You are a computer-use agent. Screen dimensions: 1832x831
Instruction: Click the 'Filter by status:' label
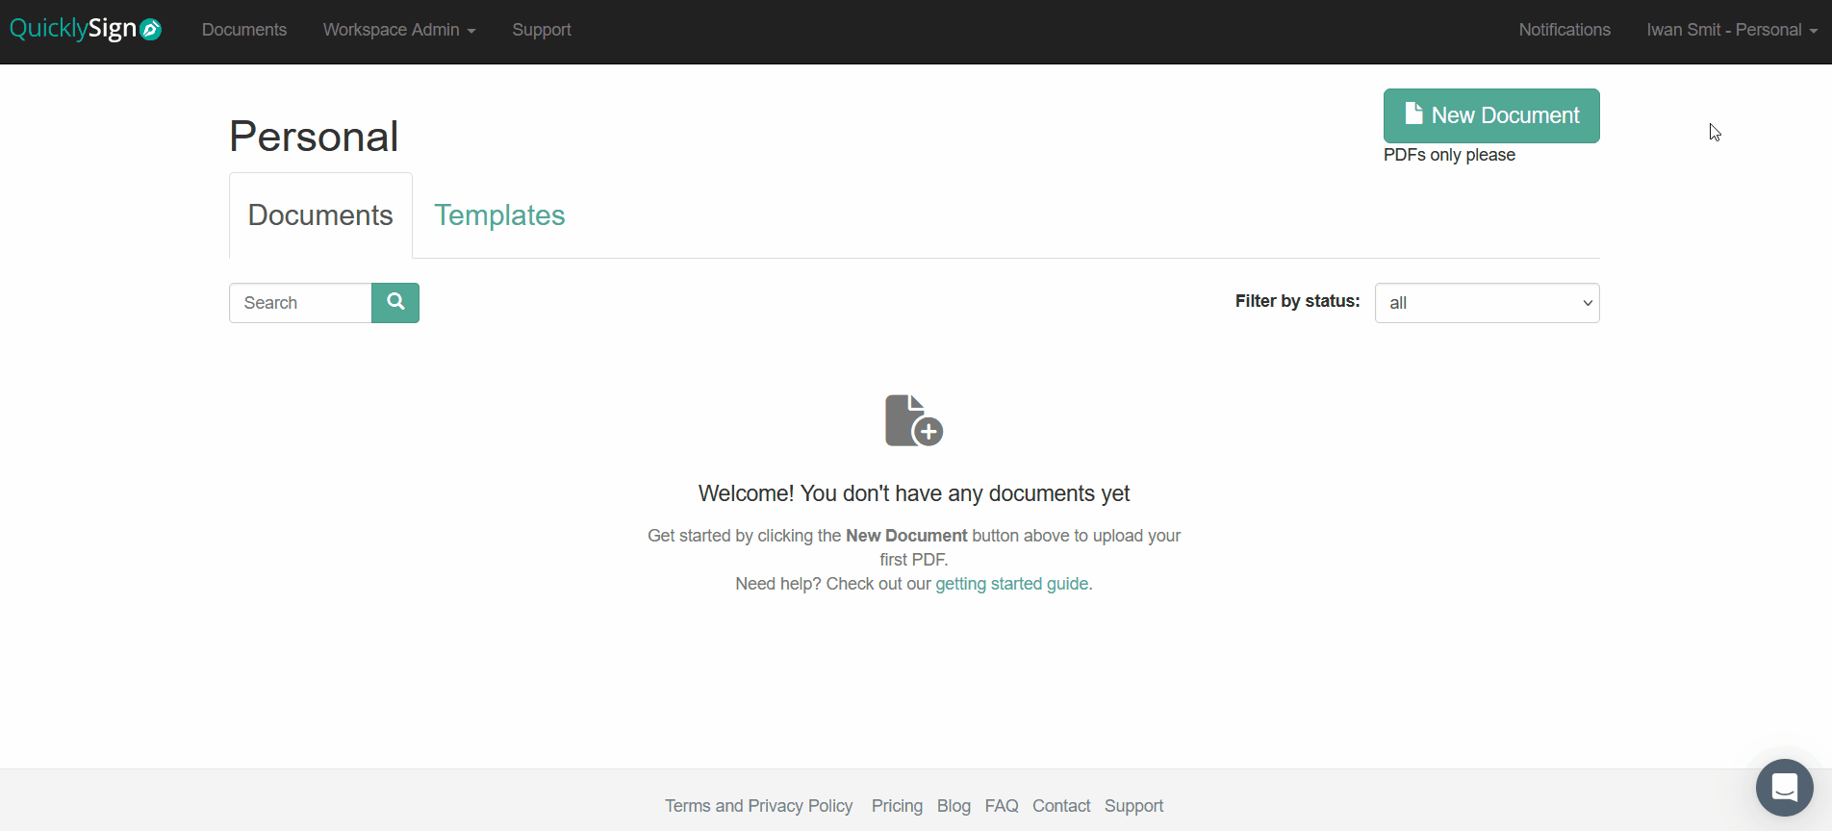click(1298, 301)
